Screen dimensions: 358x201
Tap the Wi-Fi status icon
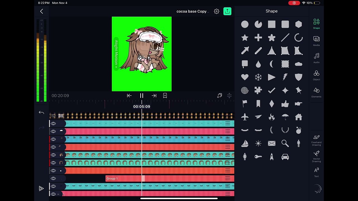pos(304,3)
